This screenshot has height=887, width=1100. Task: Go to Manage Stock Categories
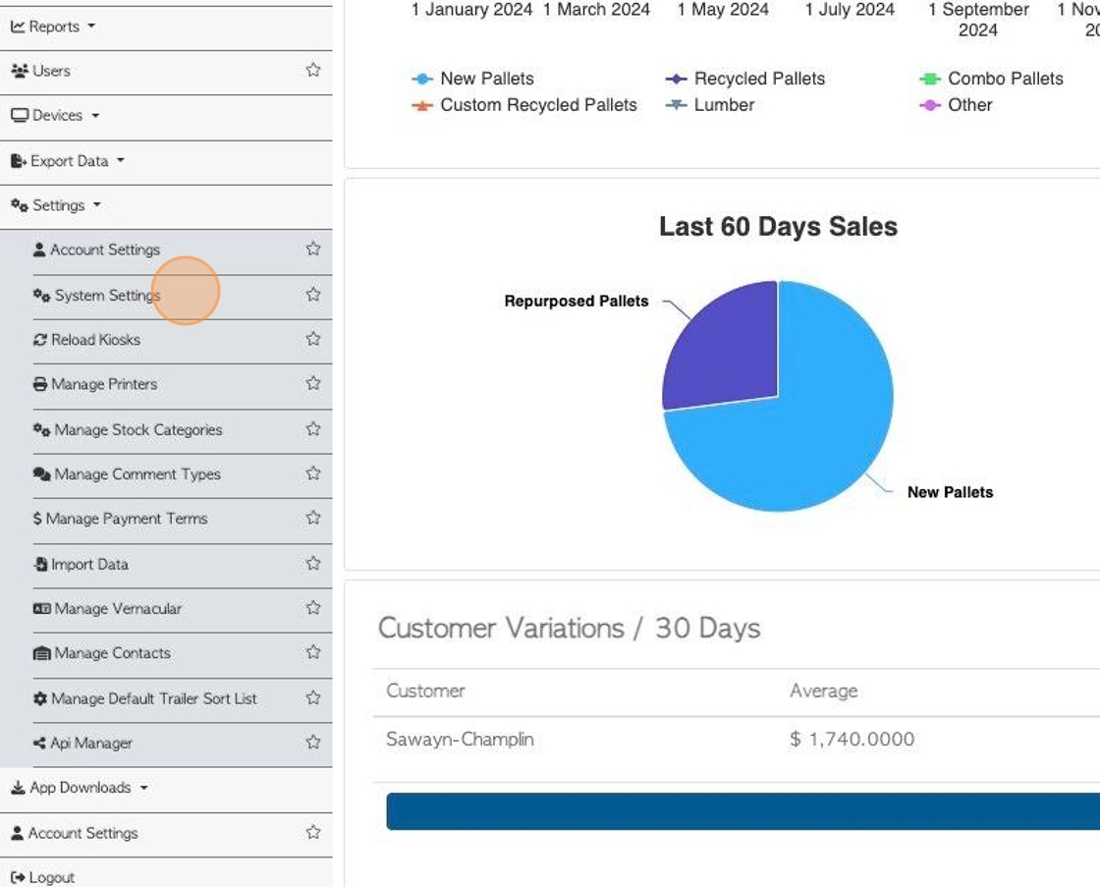click(x=138, y=429)
